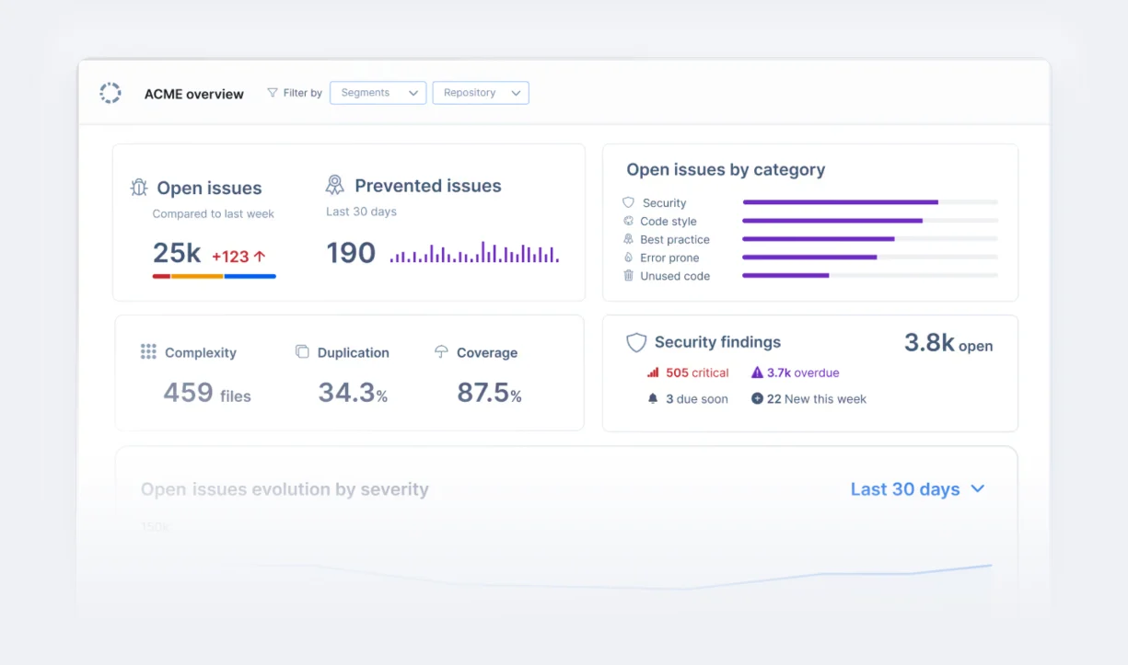Click the blue segment of severity bar
This screenshot has width=1128, height=665.
(250, 276)
